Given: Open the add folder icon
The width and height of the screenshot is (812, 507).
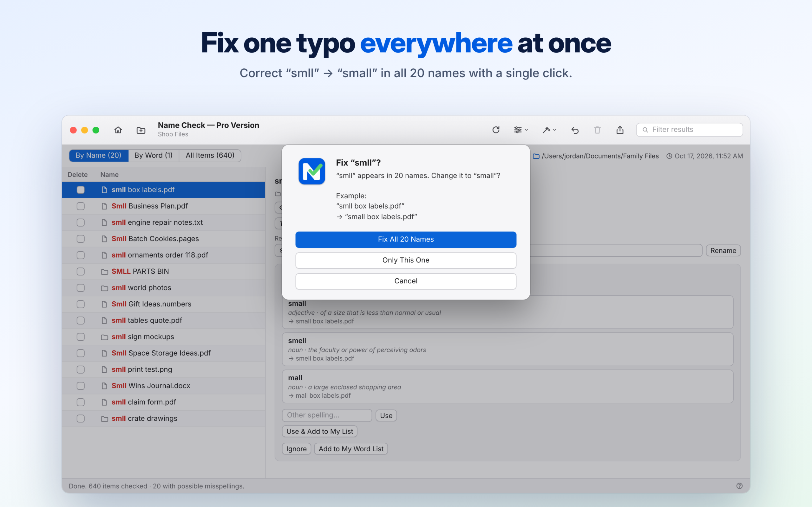Looking at the screenshot, I should [141, 130].
